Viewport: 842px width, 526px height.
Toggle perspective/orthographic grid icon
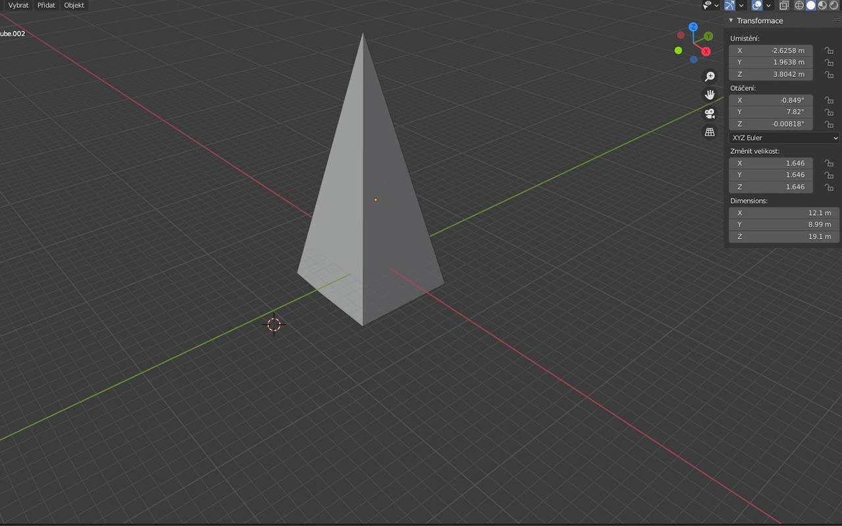pyautogui.click(x=710, y=132)
